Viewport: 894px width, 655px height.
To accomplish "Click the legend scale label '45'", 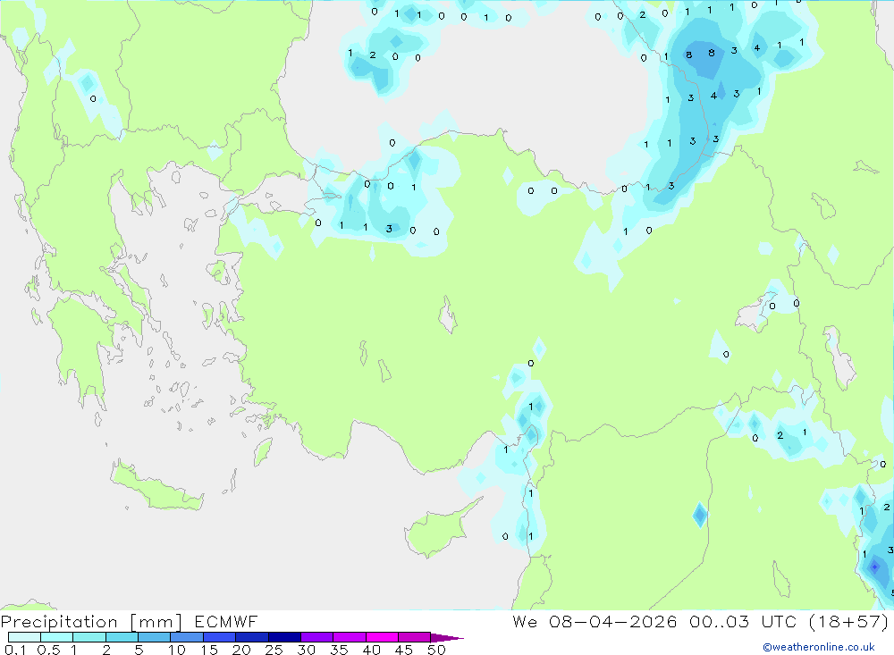I will pos(404,650).
